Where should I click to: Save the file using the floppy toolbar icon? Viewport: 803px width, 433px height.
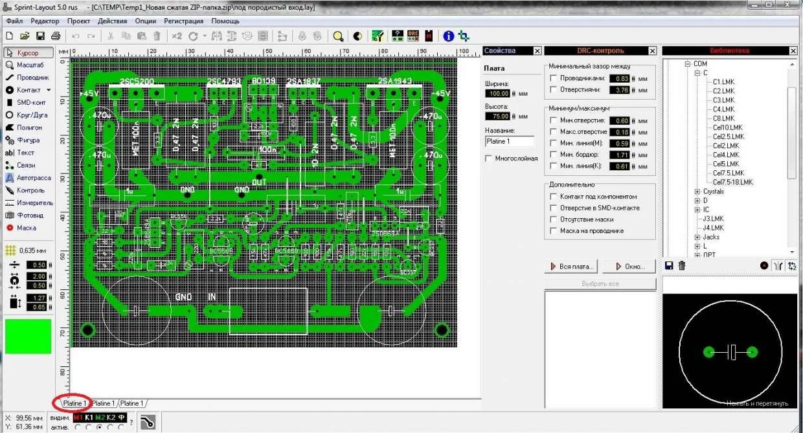40,36
